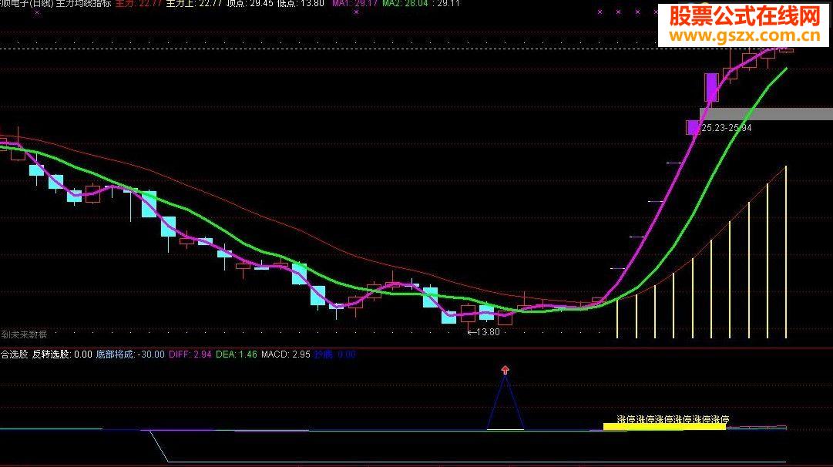The height and width of the screenshot is (467, 833).
Task: Click the '反转选股: 0.00' value
Action: point(62,354)
